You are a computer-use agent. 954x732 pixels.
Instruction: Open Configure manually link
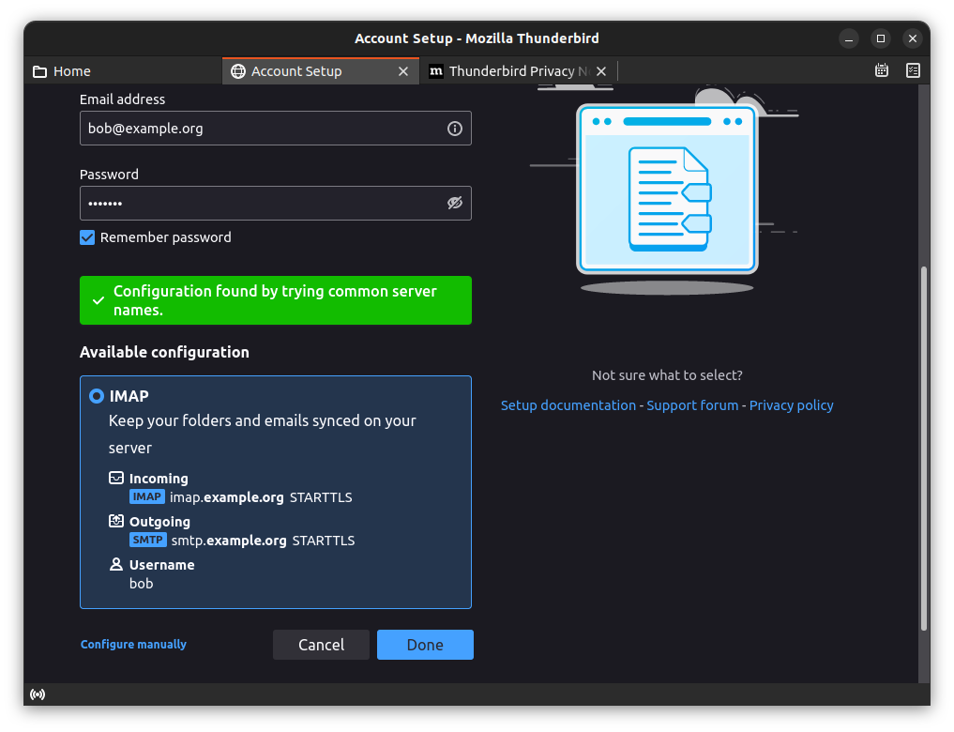133,645
